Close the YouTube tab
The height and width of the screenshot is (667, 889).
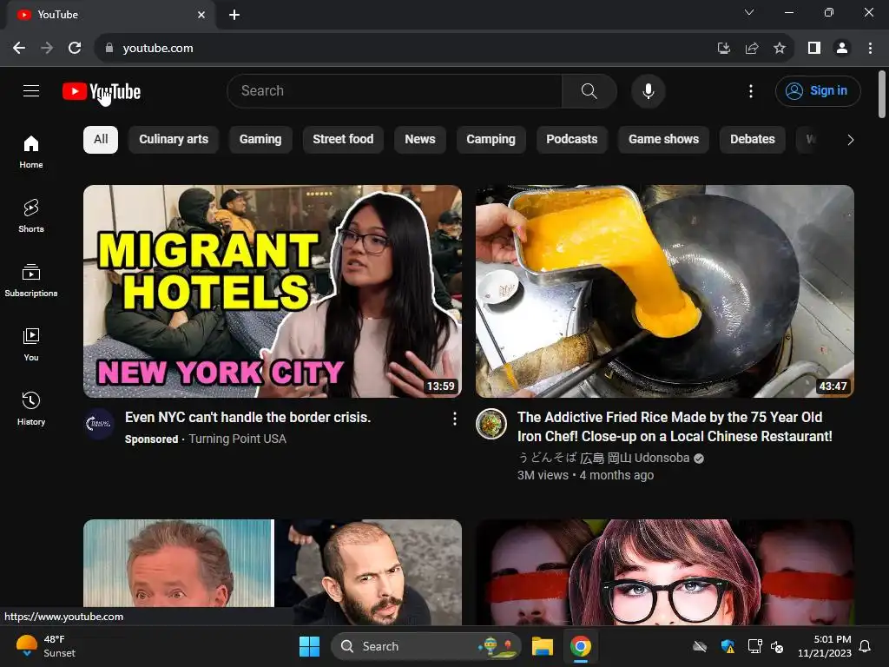pyautogui.click(x=201, y=15)
